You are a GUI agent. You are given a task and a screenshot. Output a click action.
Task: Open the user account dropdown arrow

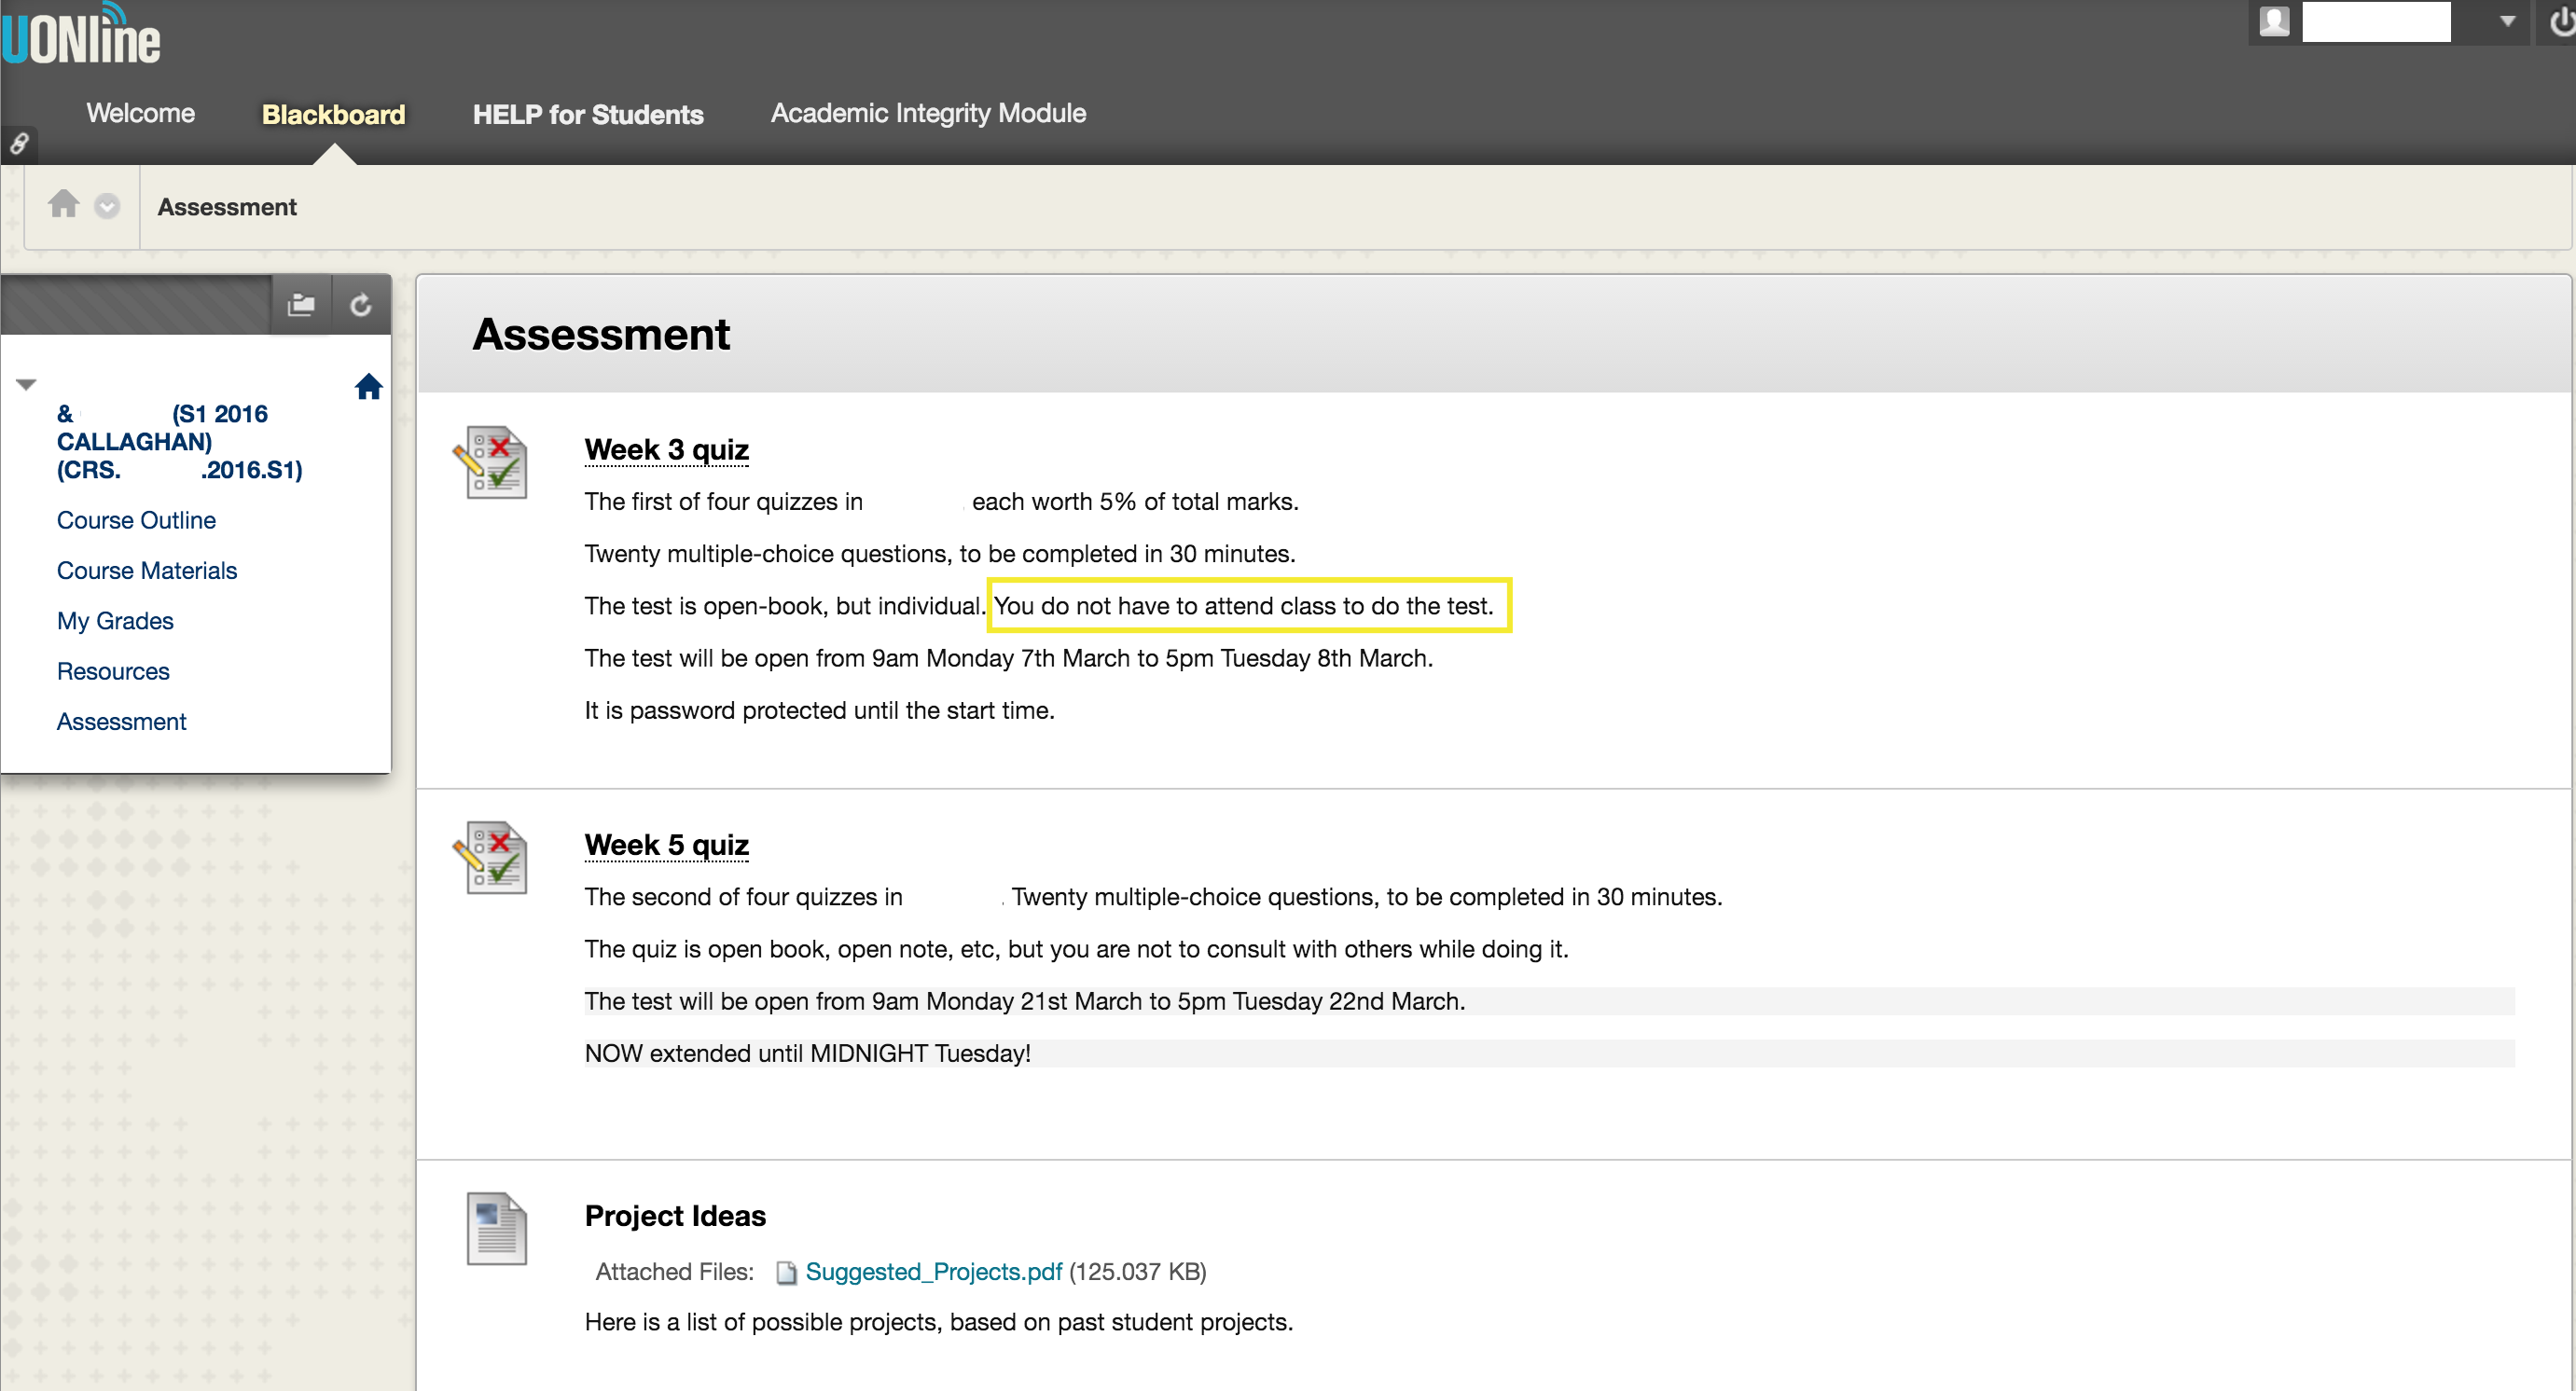coord(2507,21)
